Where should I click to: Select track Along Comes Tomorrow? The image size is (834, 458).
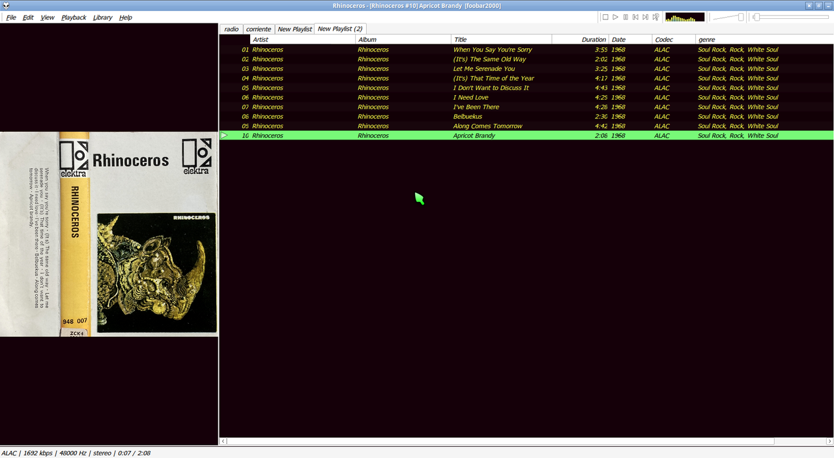[x=526, y=126]
